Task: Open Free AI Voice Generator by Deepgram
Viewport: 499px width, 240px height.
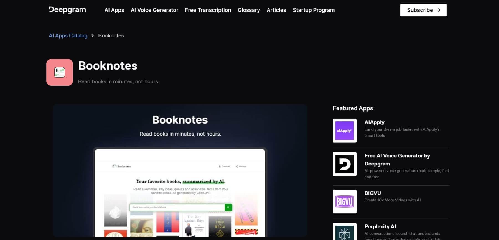Action: tap(397, 160)
